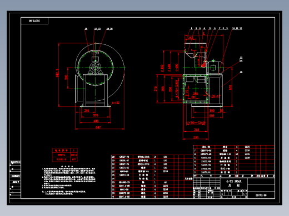
Task: Click the technical requirements notes paragraph
Action: pyautogui.click(x=68, y=180)
